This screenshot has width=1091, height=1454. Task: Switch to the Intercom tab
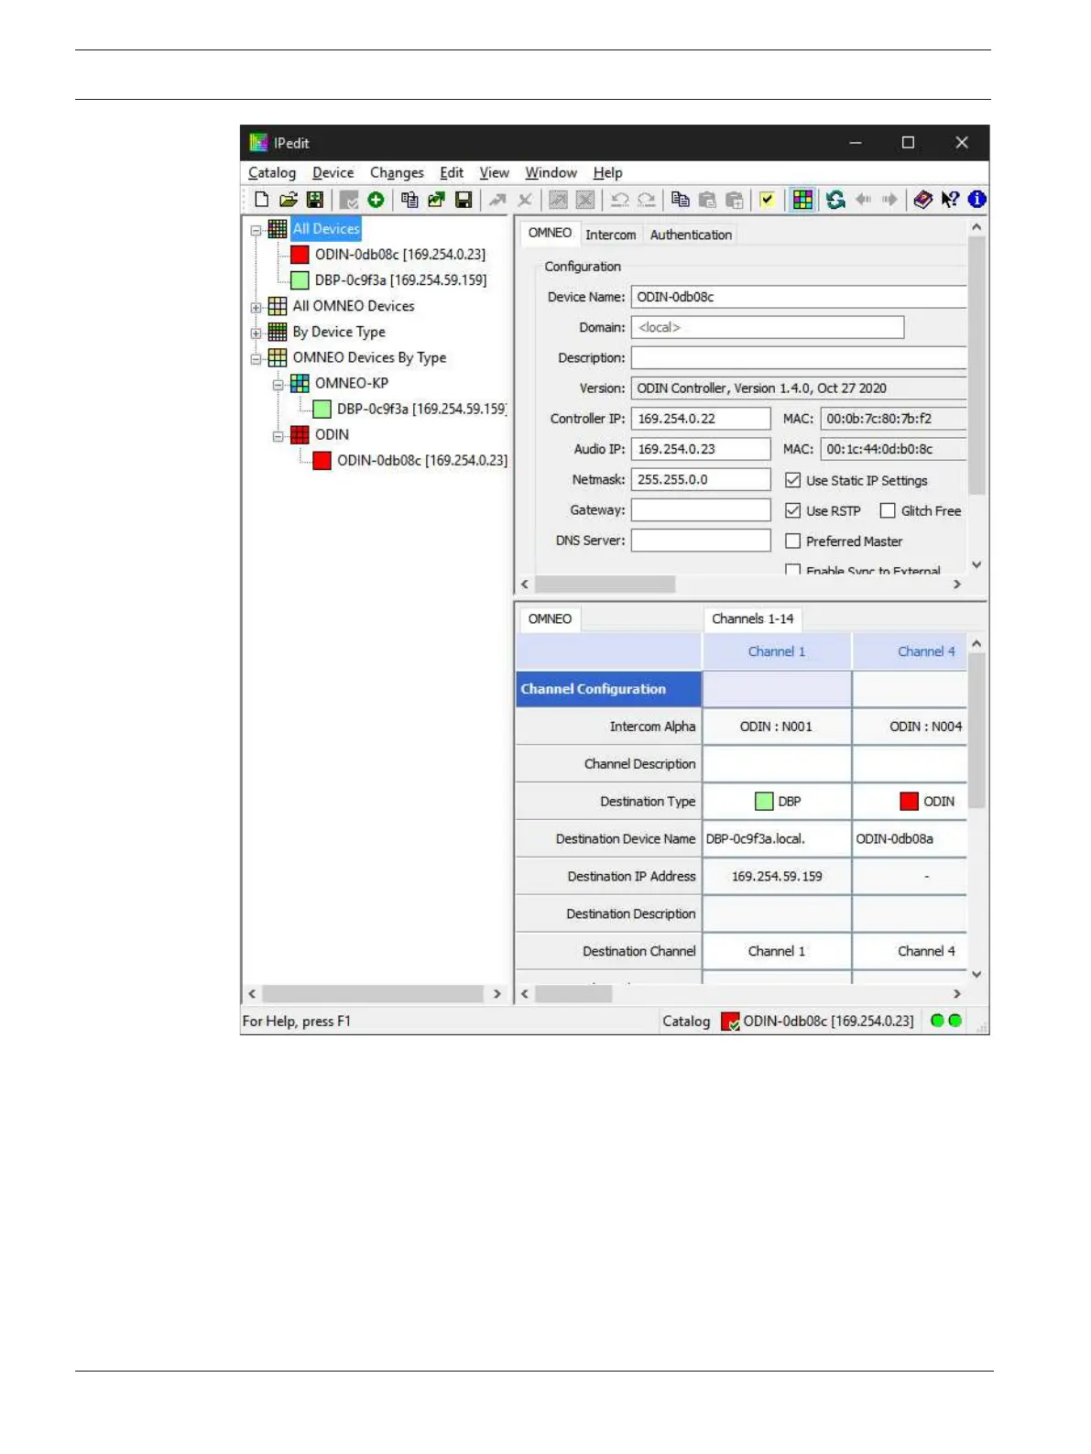click(x=610, y=235)
